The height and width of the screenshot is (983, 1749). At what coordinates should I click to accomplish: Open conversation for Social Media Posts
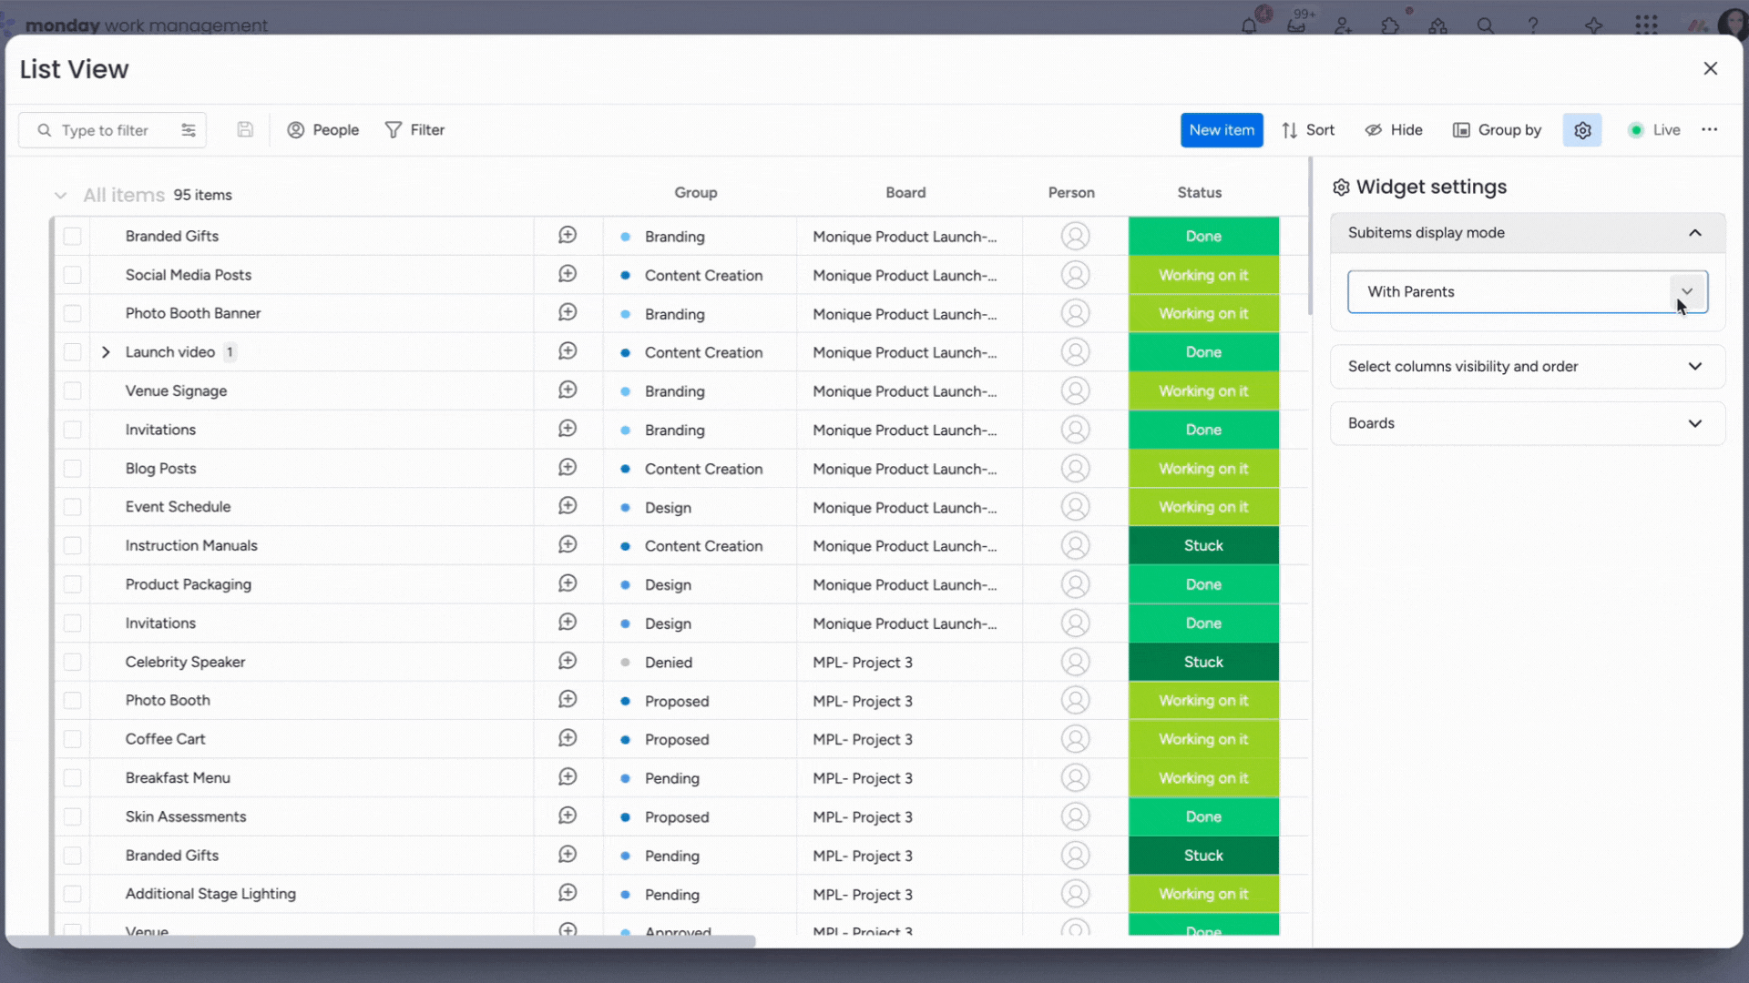pyautogui.click(x=568, y=274)
